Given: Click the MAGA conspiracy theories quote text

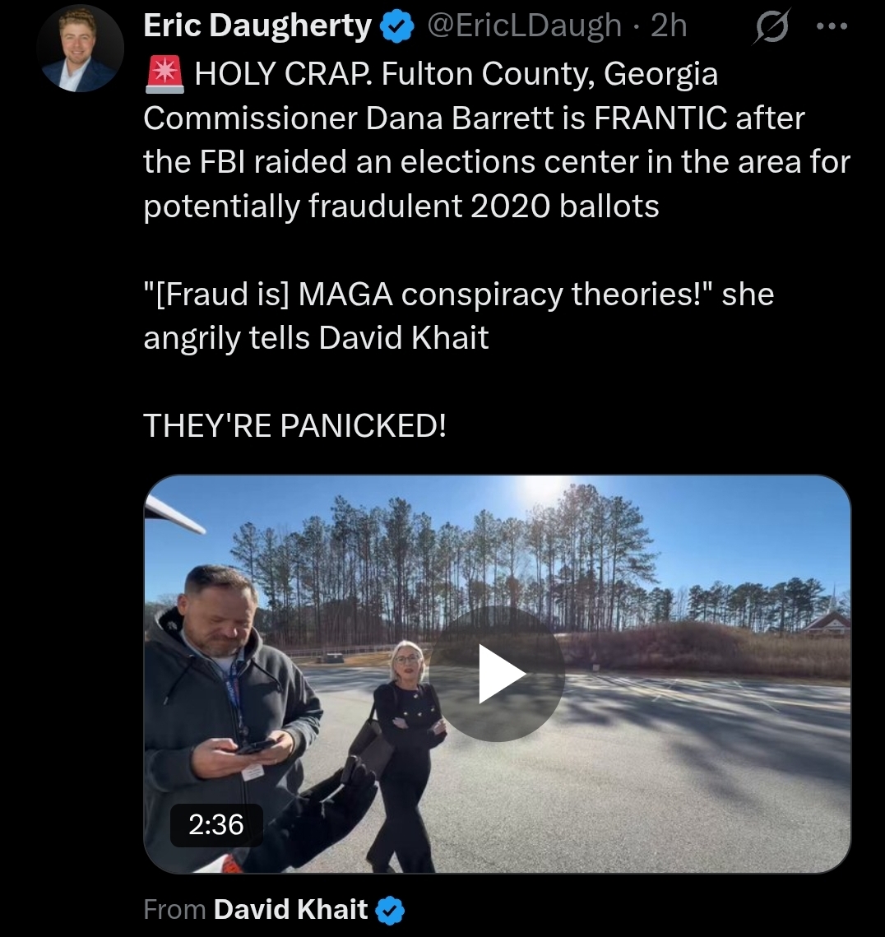Looking at the screenshot, I should coord(459,294).
